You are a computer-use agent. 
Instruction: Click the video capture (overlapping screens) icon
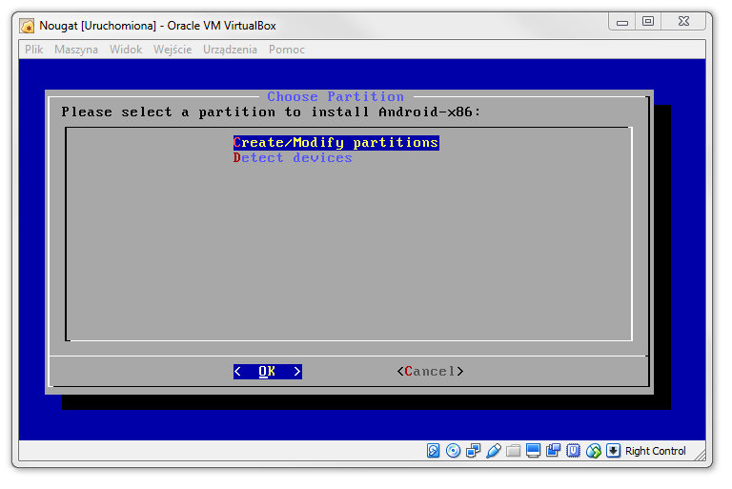click(553, 451)
